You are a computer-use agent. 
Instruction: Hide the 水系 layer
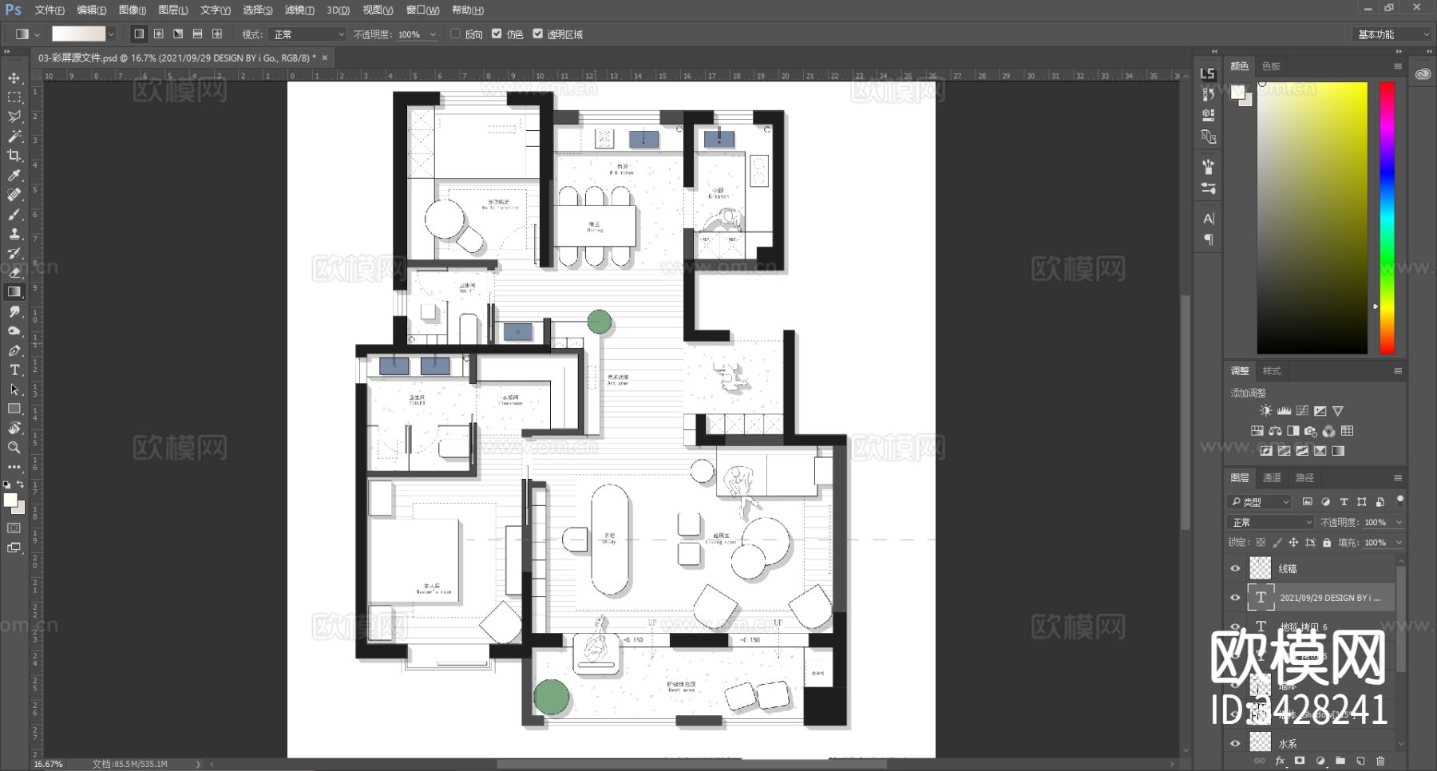click(x=1235, y=743)
